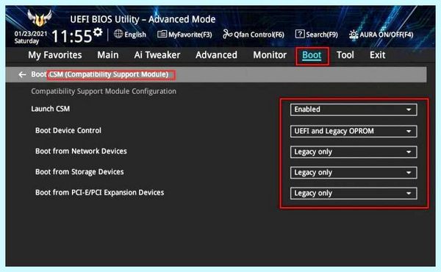Open the Search(F9) question icon
The height and width of the screenshot is (272, 441).
click(x=300, y=34)
